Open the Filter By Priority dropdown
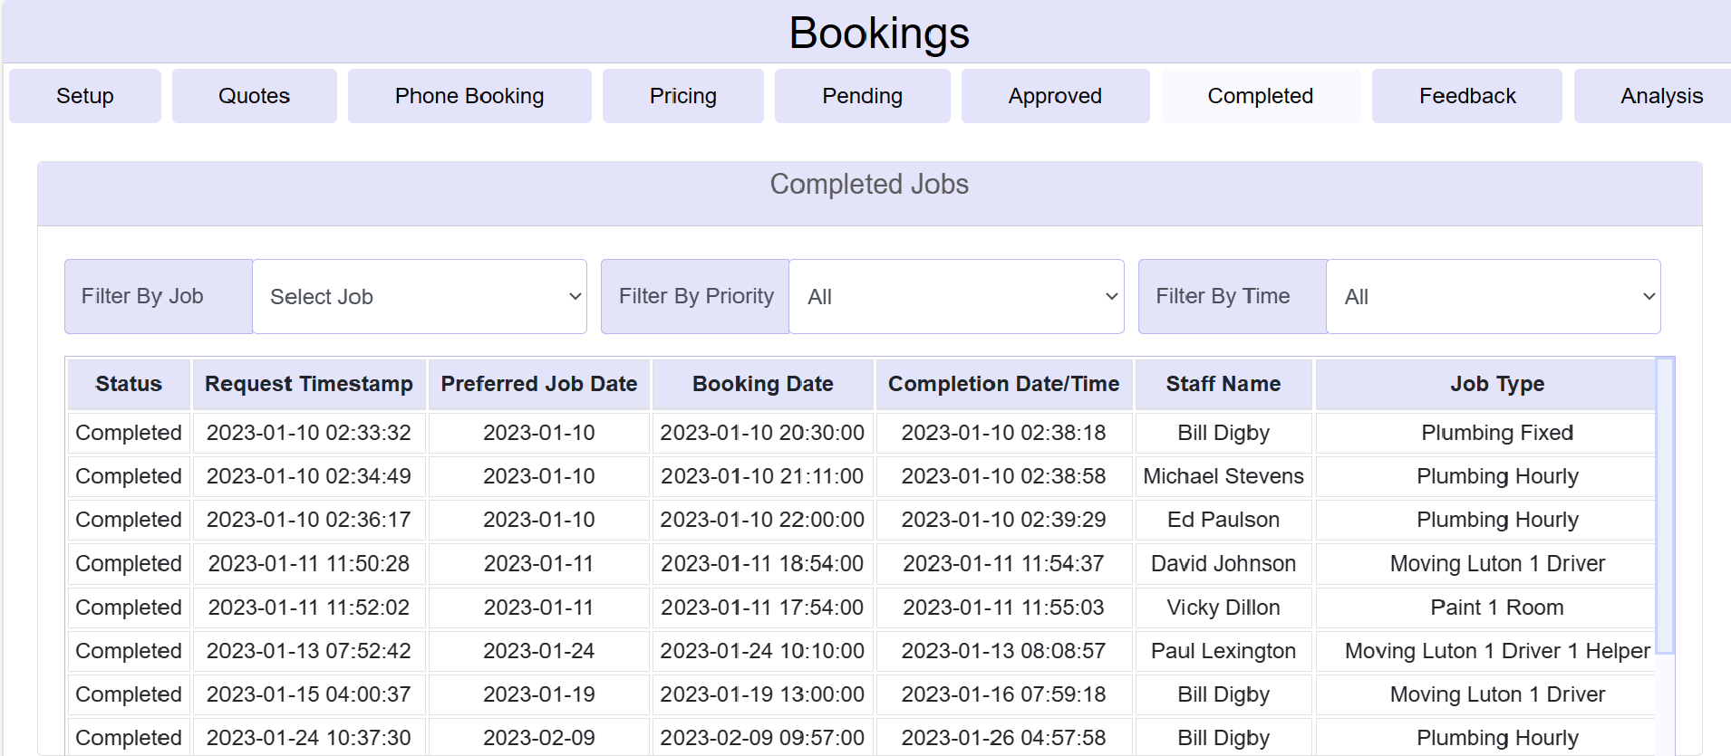This screenshot has height=756, width=1731. tap(957, 297)
